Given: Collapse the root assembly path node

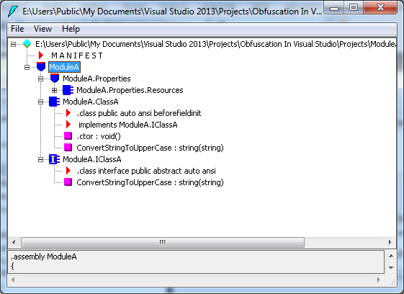Looking at the screenshot, I should 13,44.
